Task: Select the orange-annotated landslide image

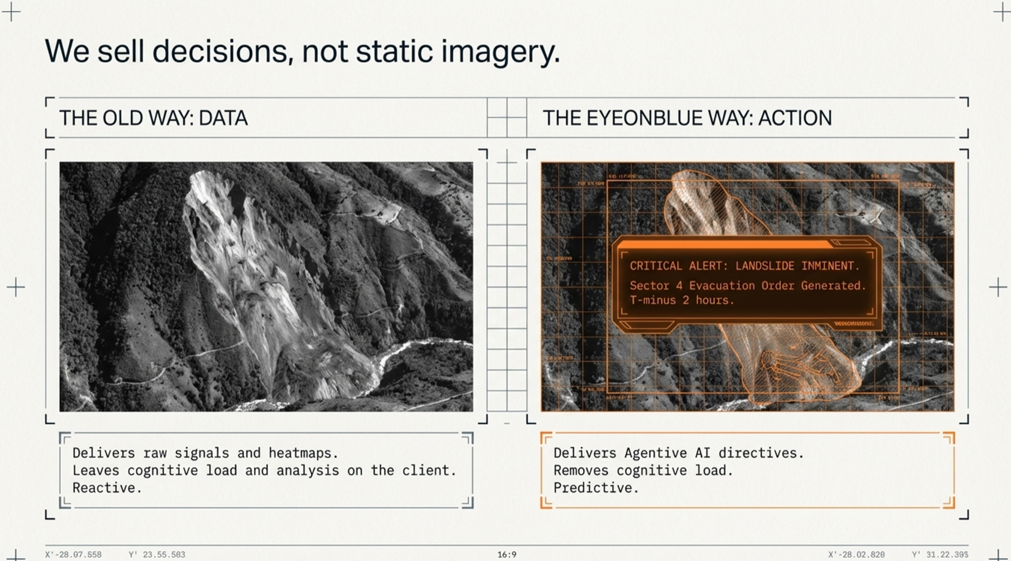Action: (x=748, y=368)
